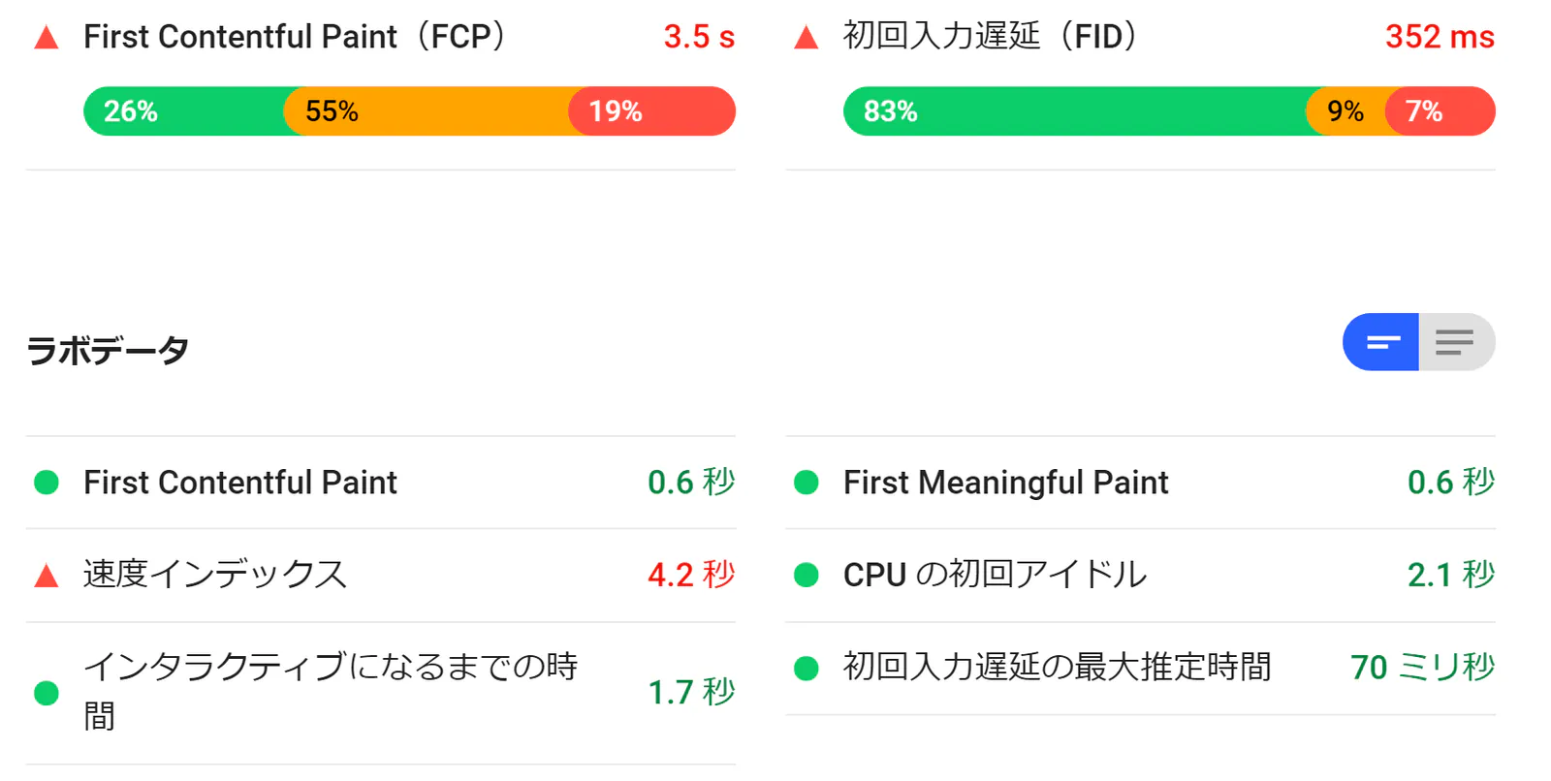The width and height of the screenshot is (1551, 781).
Task: Expand the First Contentful Paint lab row
Action: [x=381, y=483]
